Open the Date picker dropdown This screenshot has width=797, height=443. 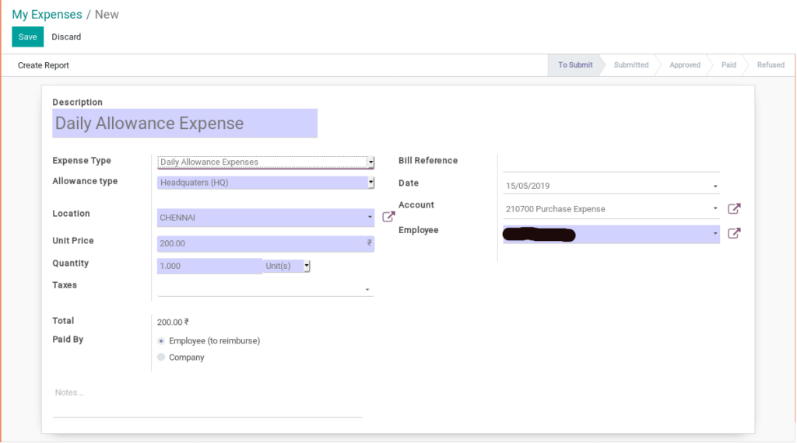pos(715,187)
